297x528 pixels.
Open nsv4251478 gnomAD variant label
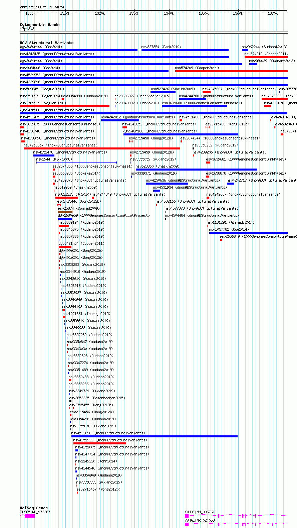pos(70,152)
